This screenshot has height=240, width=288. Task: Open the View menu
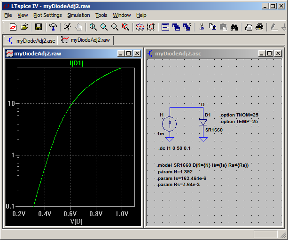click(x=23, y=15)
